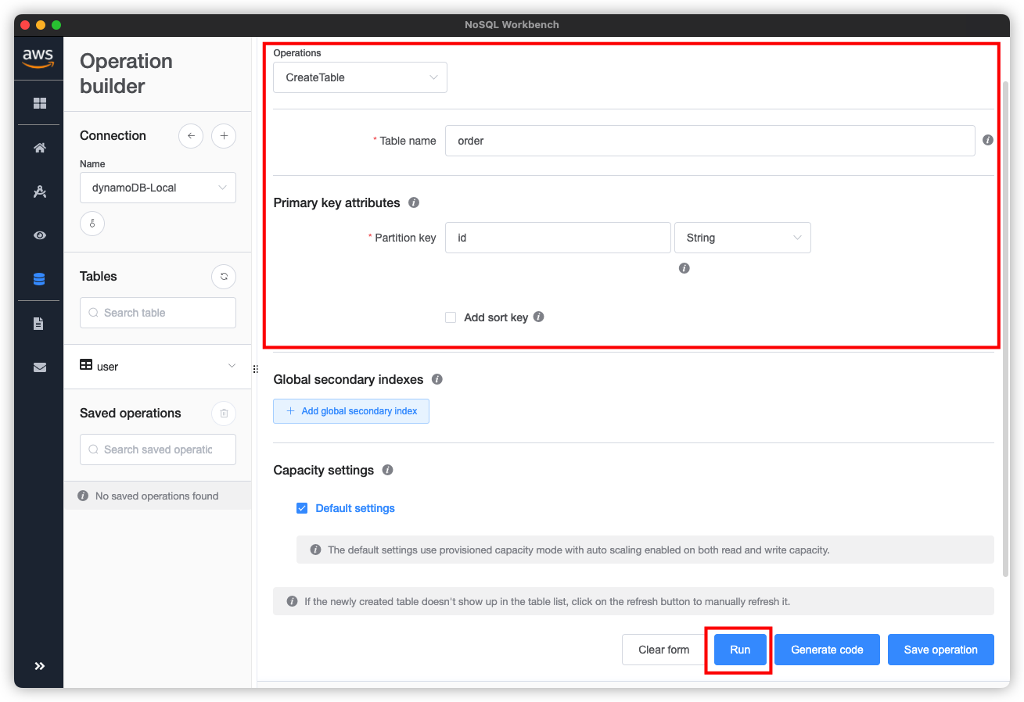Open the Operations CreateTable dropdown
The width and height of the screenshot is (1024, 702).
[x=360, y=77]
